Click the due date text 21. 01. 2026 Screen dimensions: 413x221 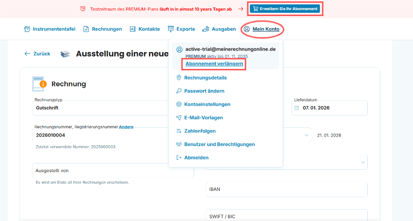point(329,135)
